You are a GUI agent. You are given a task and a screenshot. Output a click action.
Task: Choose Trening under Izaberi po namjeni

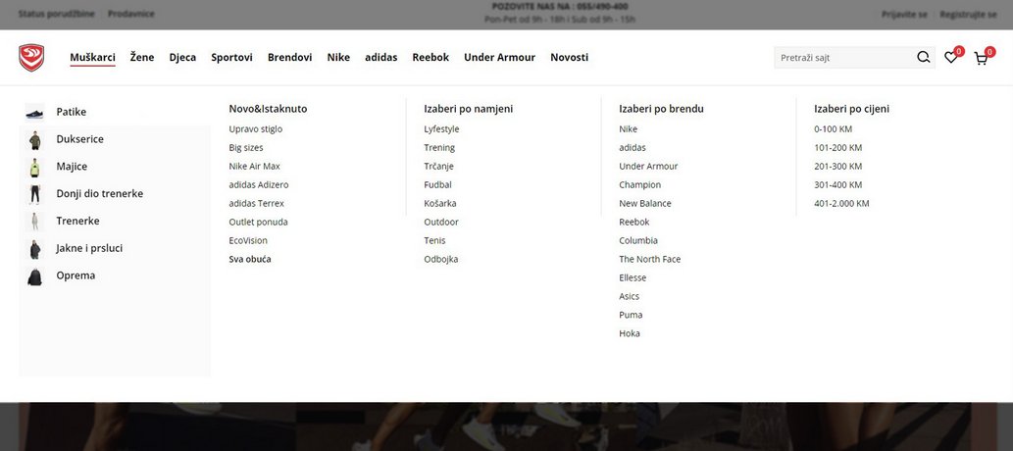click(439, 148)
